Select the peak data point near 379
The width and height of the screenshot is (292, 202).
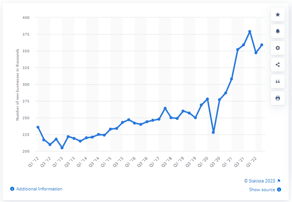pos(250,32)
